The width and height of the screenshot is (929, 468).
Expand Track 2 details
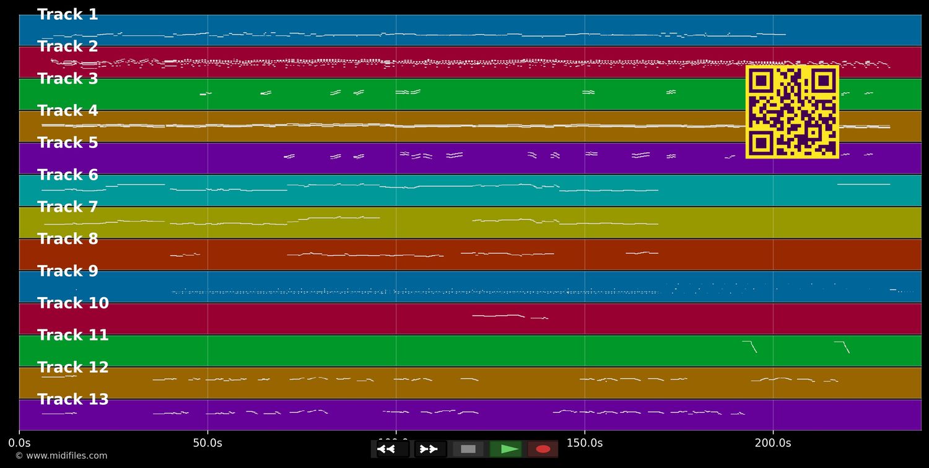68,46
